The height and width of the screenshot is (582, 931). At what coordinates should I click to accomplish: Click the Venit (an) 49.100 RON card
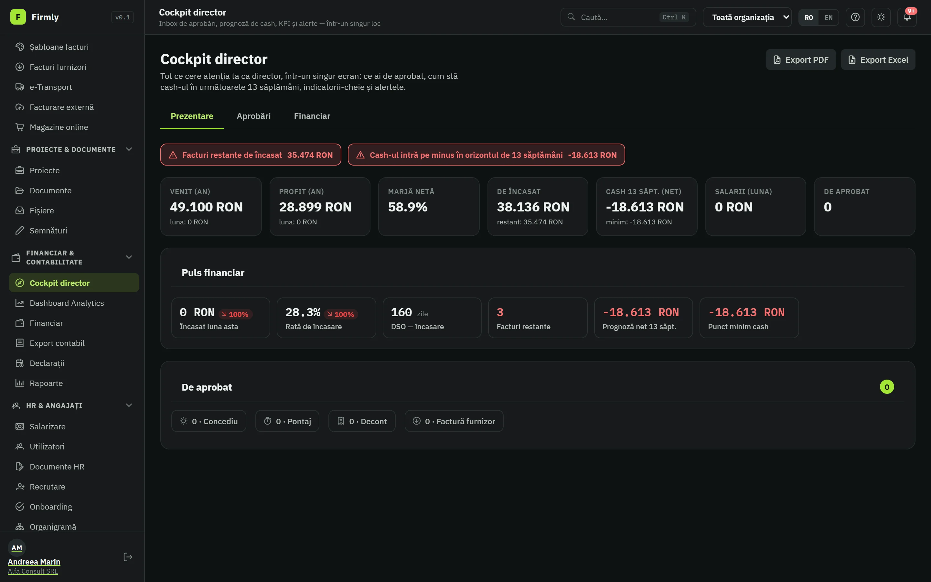(211, 207)
